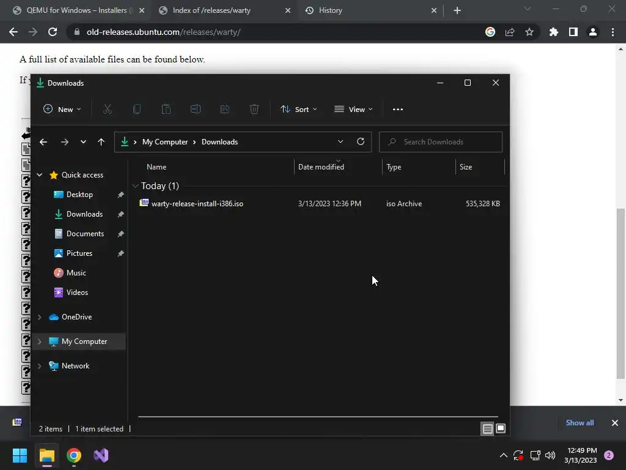Image resolution: width=626 pixels, height=470 pixels.
Task: Expand the My Computer tree node
Action: [x=40, y=341]
